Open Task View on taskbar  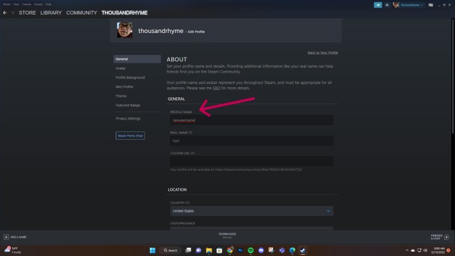188,250
